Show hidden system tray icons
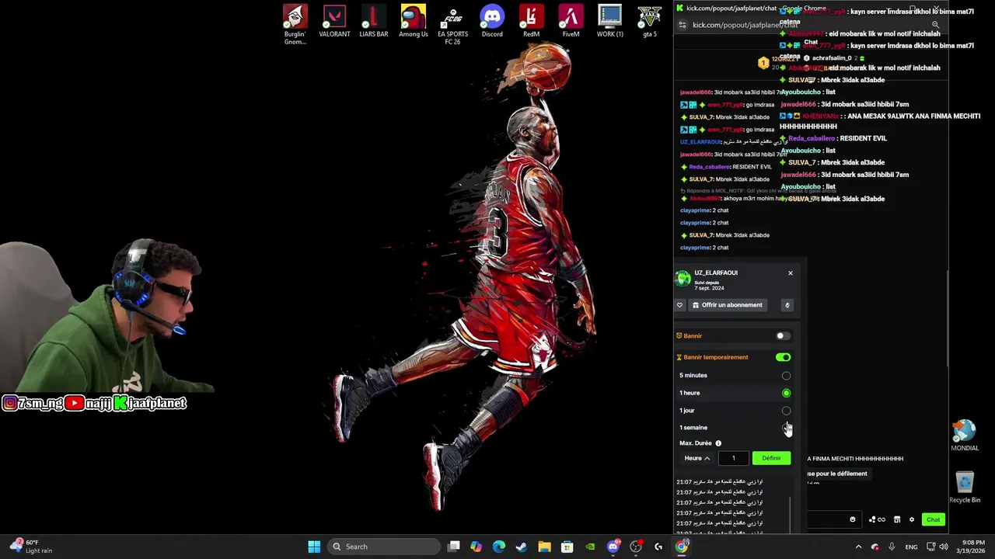 [858, 547]
